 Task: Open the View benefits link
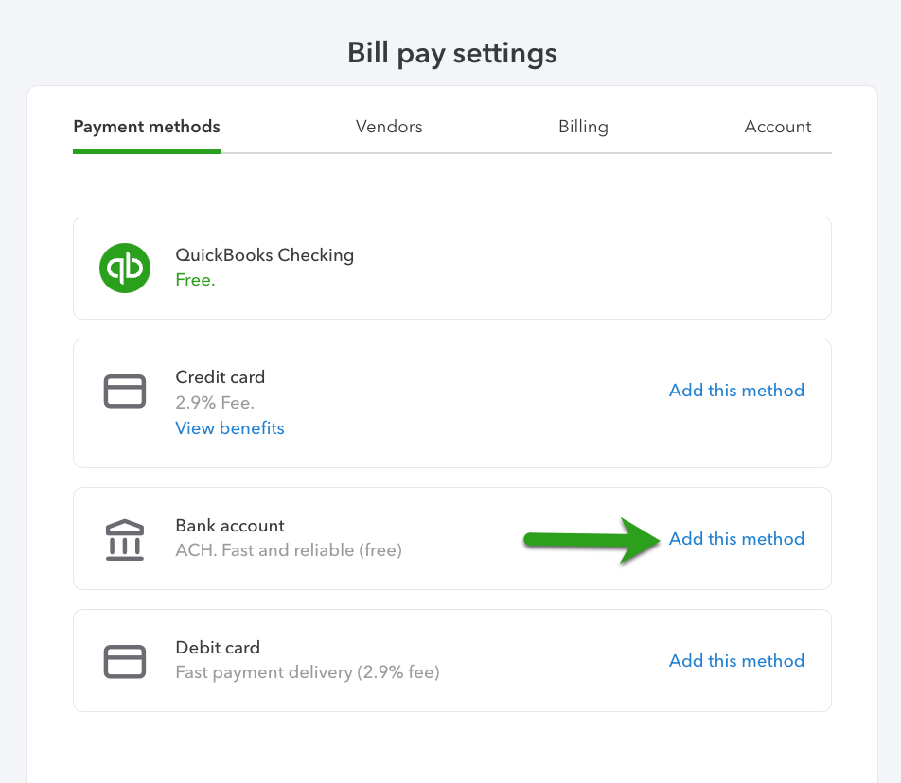230,428
